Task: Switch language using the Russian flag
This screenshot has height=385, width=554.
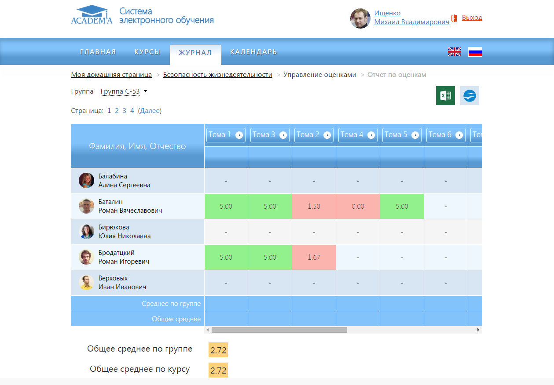Action: click(x=475, y=52)
